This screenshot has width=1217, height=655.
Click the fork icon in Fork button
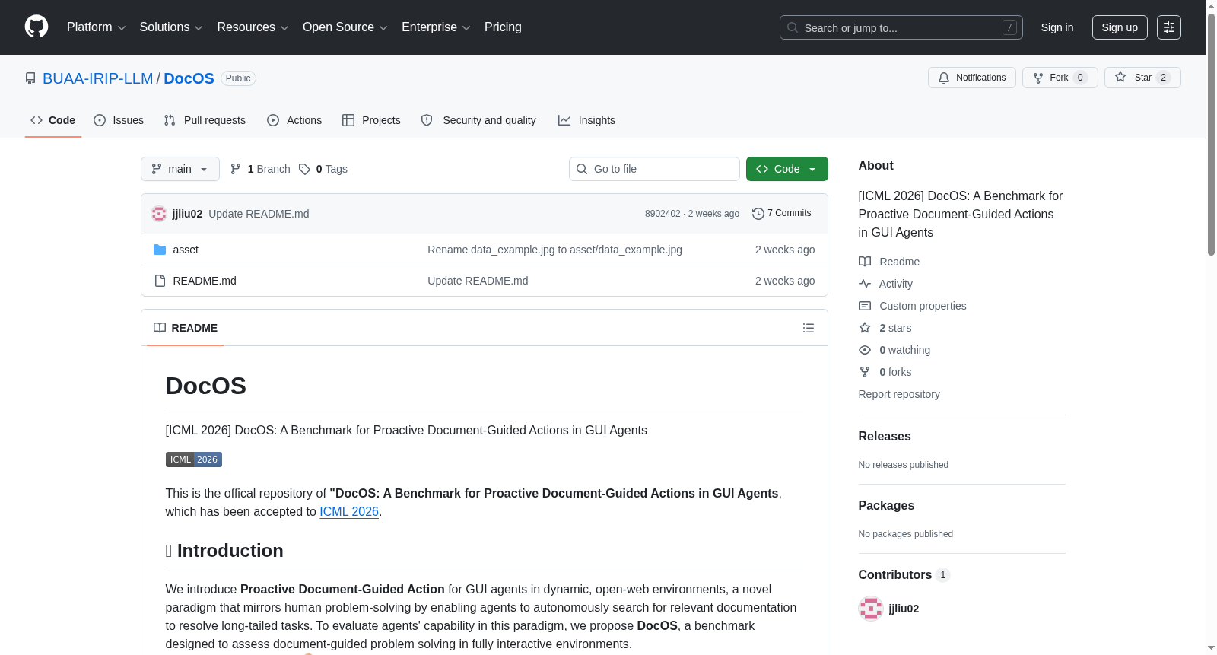click(x=1038, y=78)
